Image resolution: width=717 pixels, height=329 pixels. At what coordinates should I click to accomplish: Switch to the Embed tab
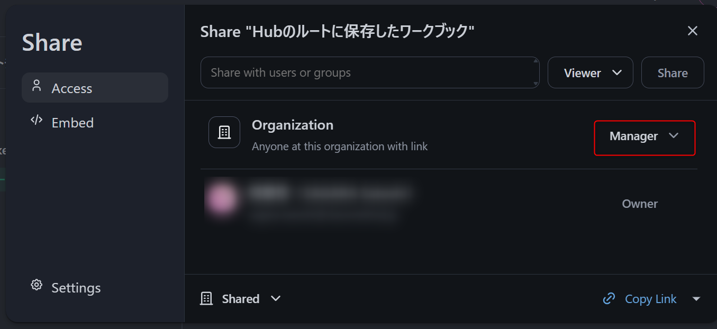pyautogui.click(x=72, y=123)
